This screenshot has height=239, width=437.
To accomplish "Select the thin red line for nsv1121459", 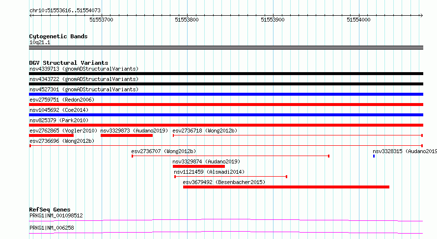I will tap(231, 177).
